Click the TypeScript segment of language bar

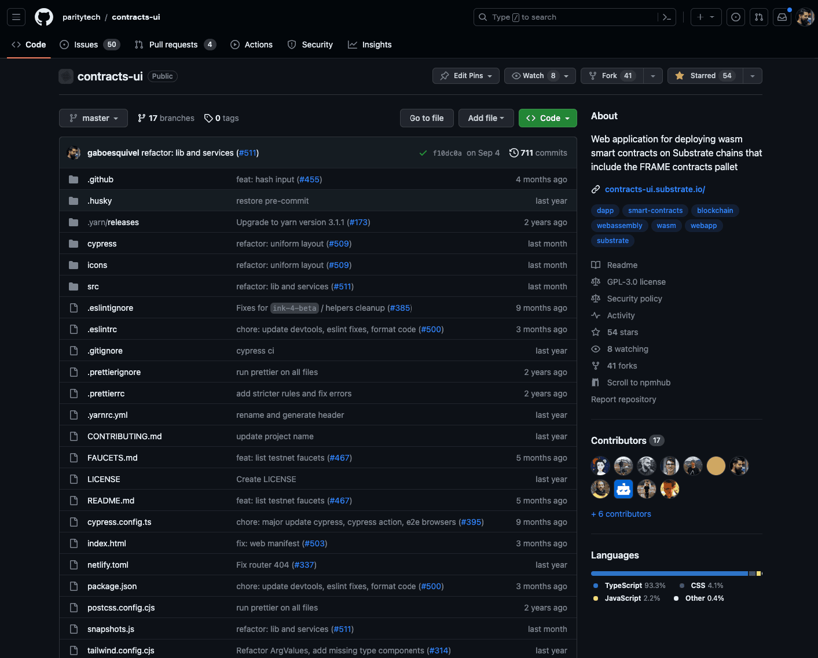669,574
